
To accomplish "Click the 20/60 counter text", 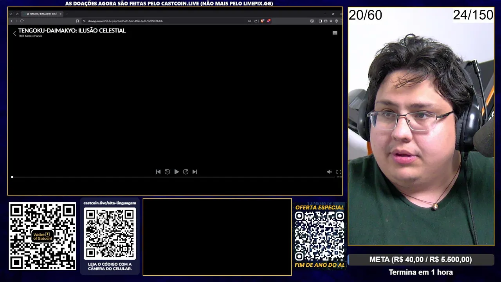I will pyautogui.click(x=365, y=15).
